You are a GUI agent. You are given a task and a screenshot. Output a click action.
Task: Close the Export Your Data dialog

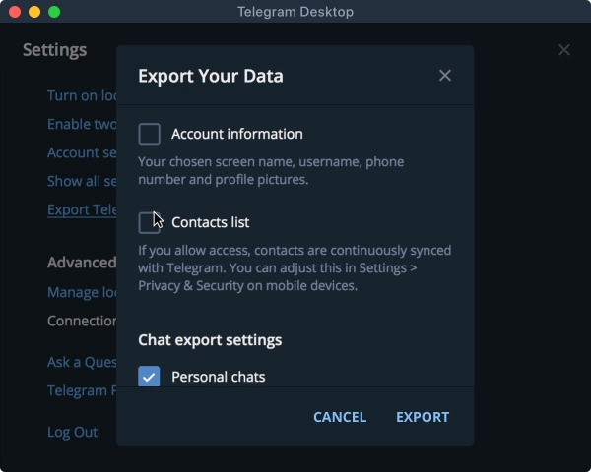coord(445,76)
